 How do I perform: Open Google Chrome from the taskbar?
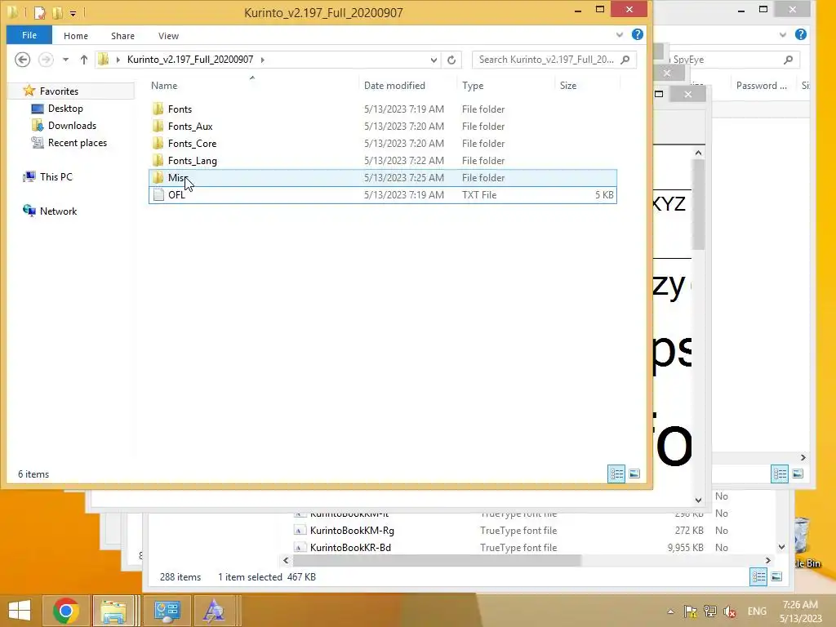click(x=66, y=611)
